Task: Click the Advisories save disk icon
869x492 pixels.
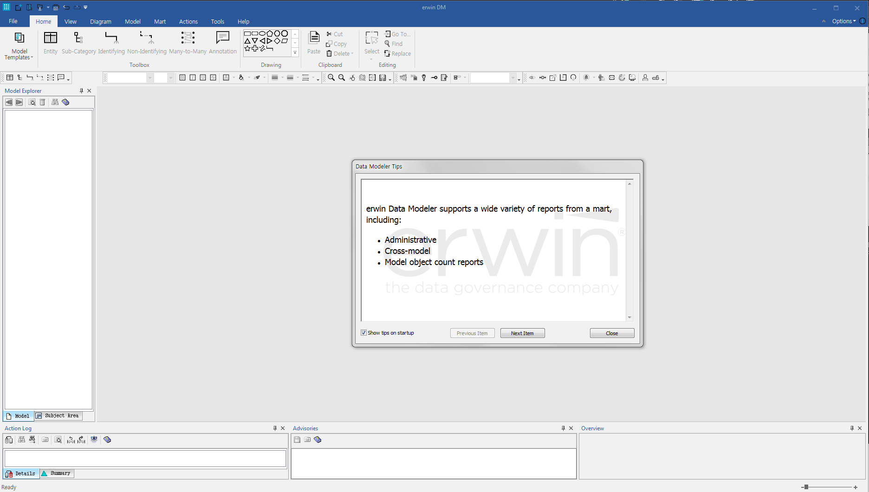Action: [x=297, y=440]
